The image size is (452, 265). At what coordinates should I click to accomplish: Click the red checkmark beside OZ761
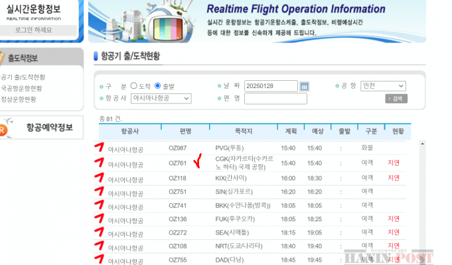tap(196, 162)
